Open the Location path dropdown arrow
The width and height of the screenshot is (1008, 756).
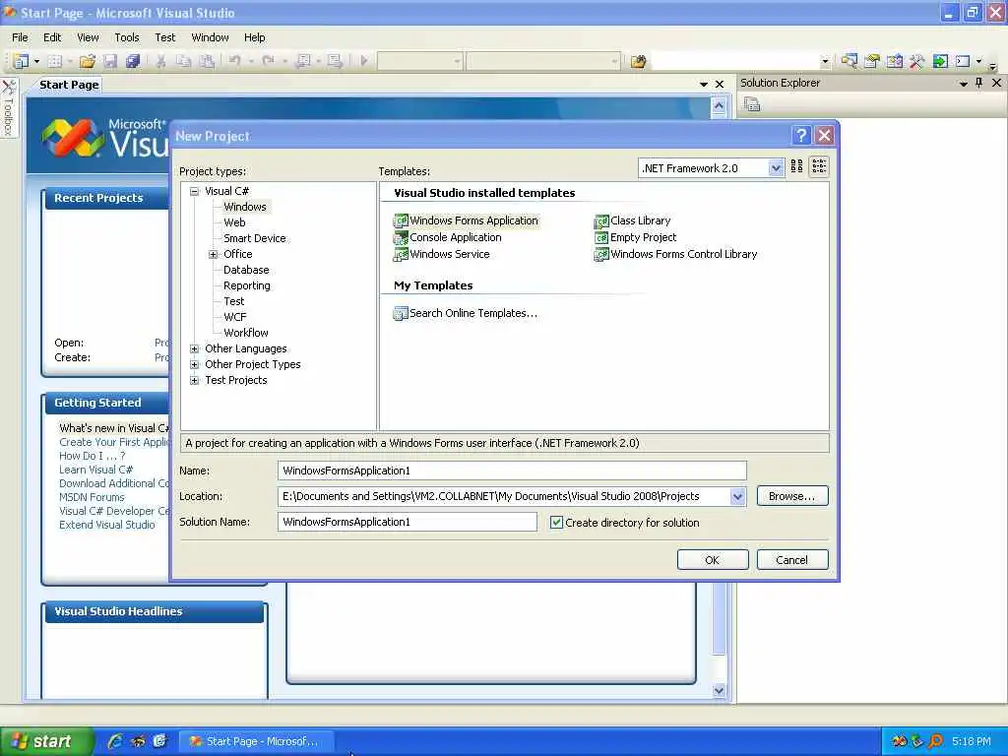(737, 496)
